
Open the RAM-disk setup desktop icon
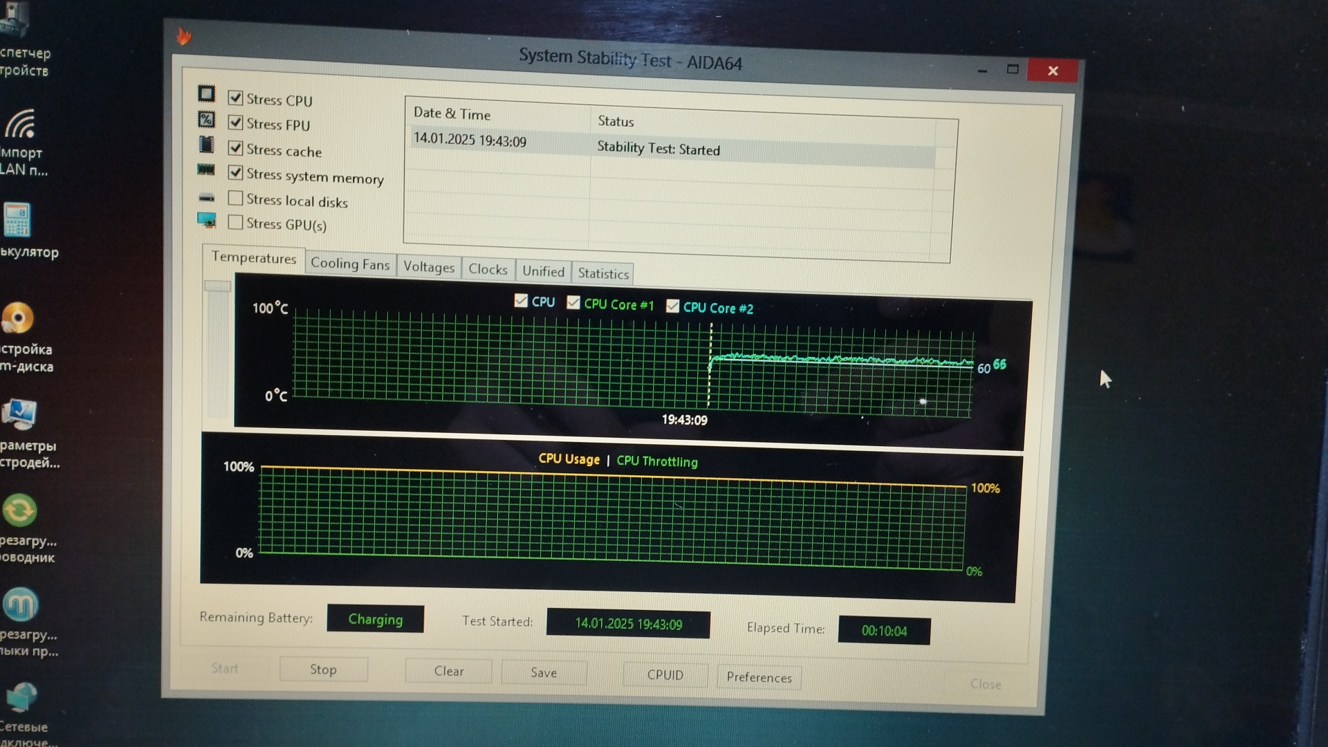[x=17, y=319]
